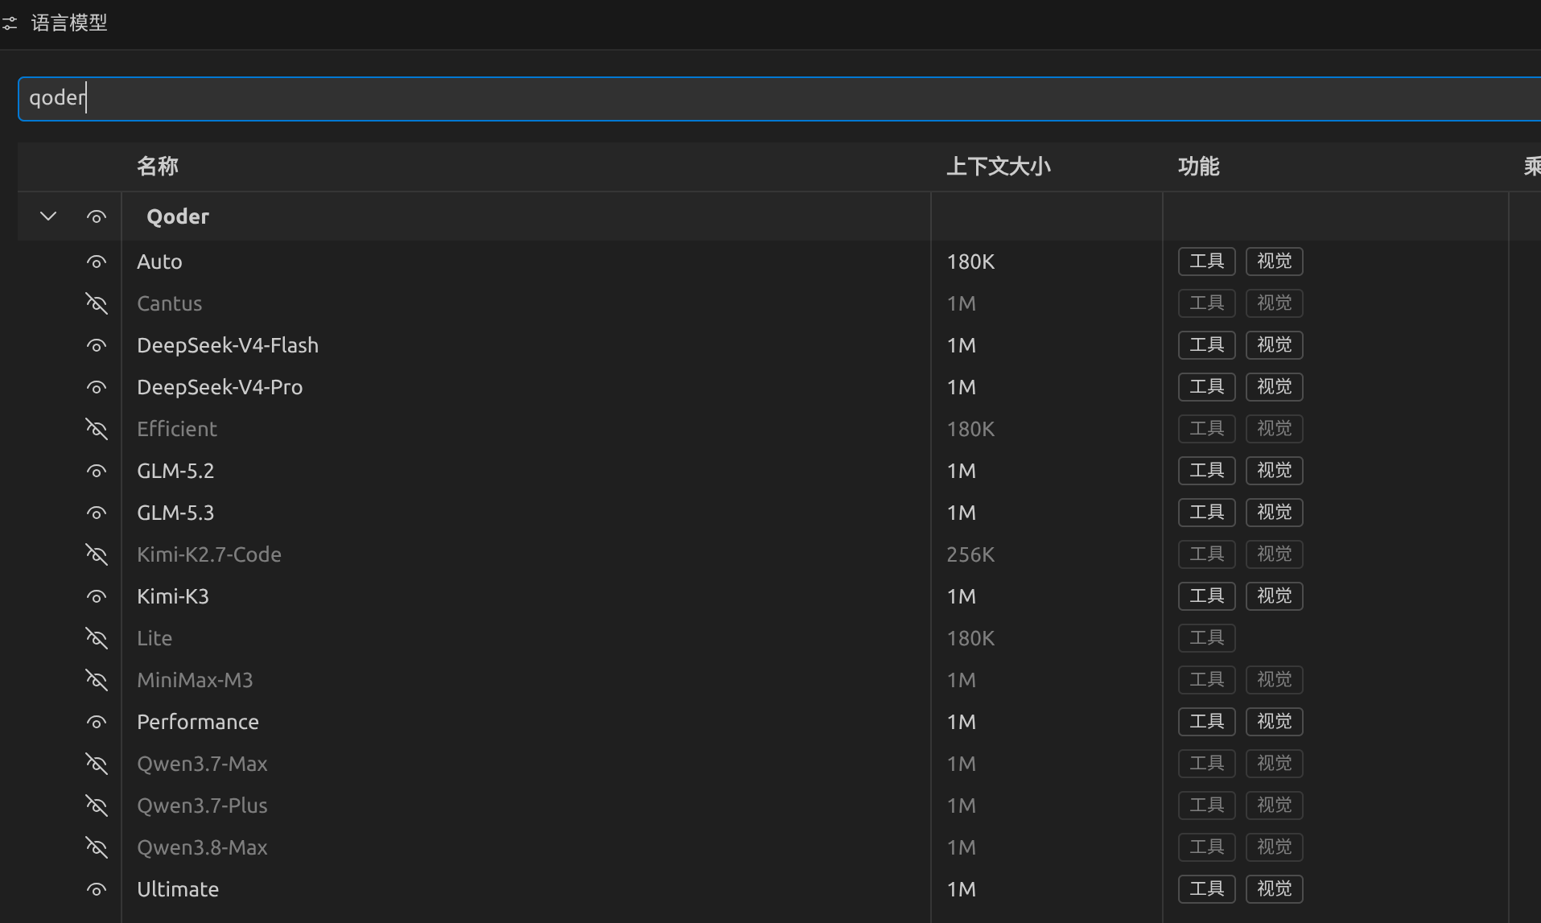Show the Kimi-K2.7-Code model

point(97,554)
